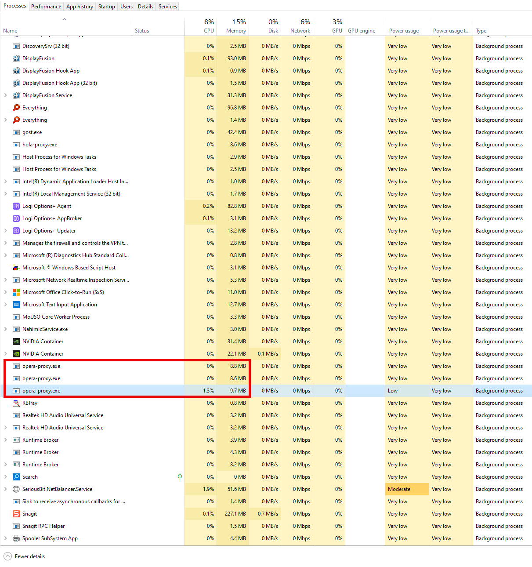Screen dimensions: 532x567
Task: Expand Microsoft Network Realtime Inspection Service
Action: click(5, 280)
